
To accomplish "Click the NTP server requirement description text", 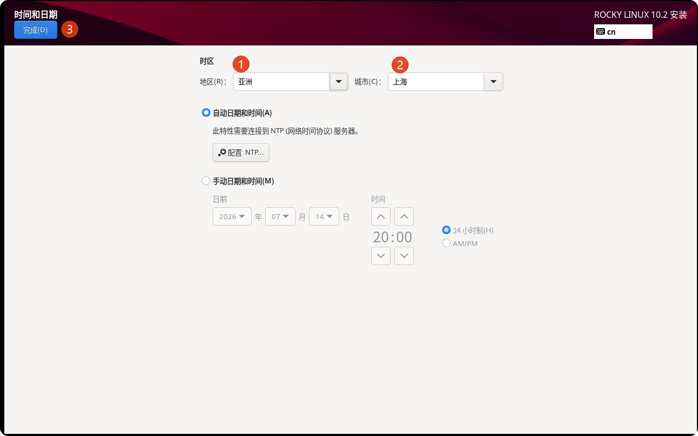I will [286, 131].
